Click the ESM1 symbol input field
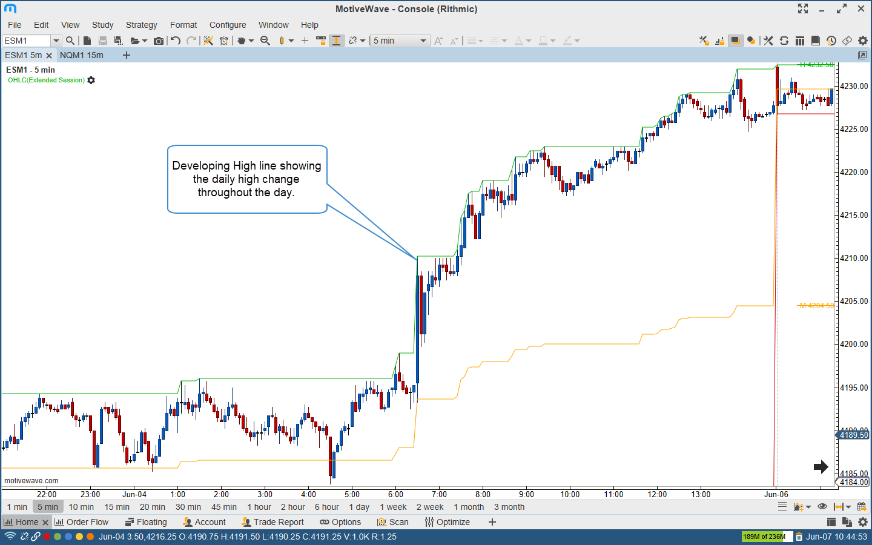Screen dimensions: 872x545 tap(25, 41)
